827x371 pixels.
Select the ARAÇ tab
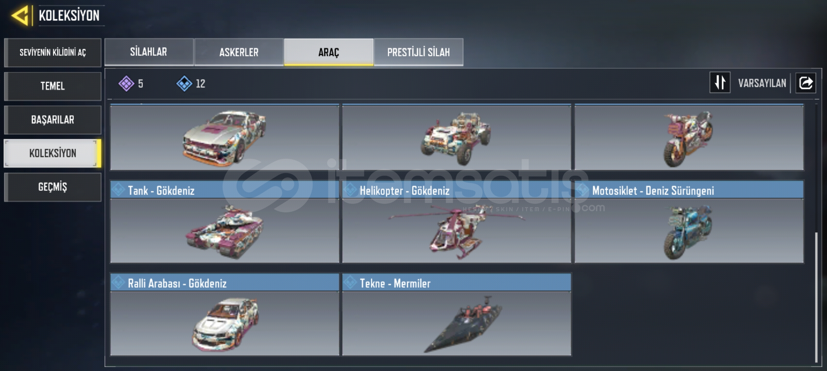[x=329, y=52]
